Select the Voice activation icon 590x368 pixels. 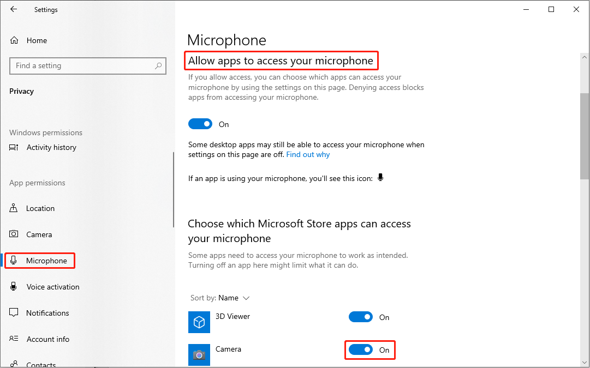[13, 286]
